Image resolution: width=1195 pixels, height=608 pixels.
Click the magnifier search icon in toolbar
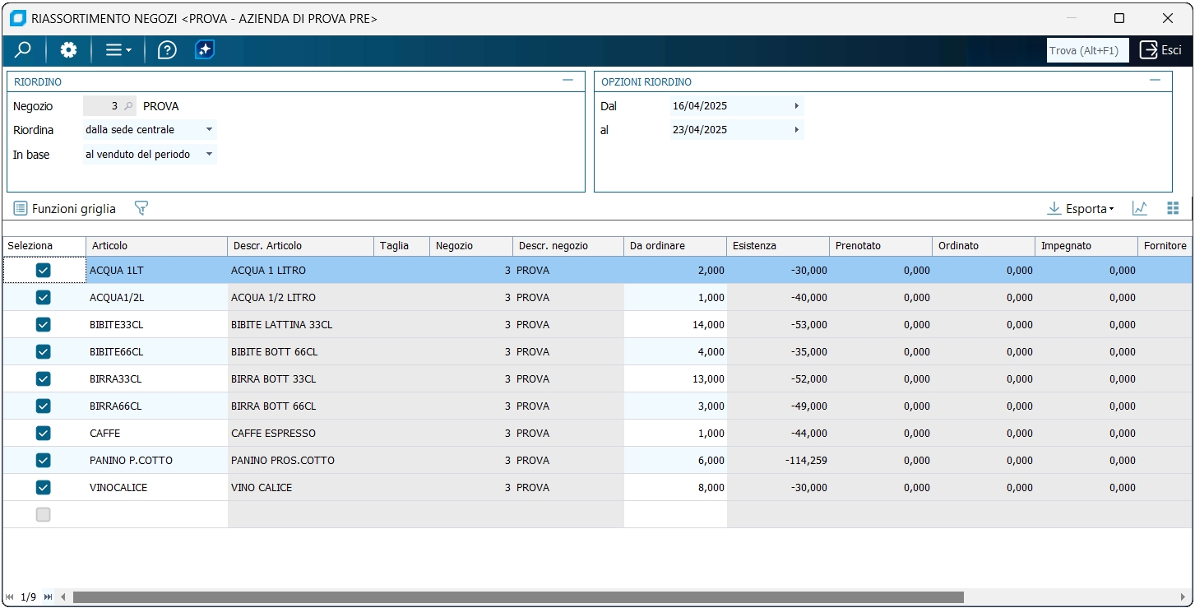coord(23,50)
